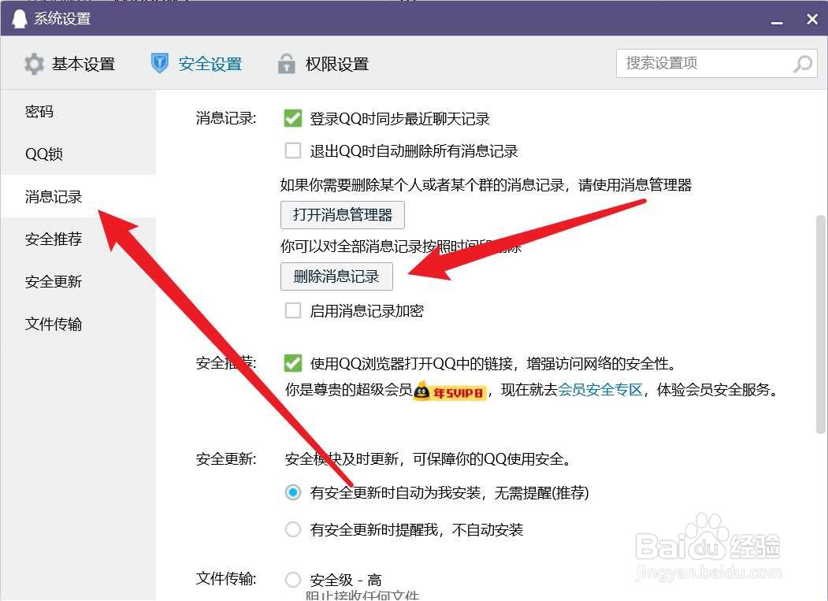This screenshot has height=601, width=828.
Task: Select 安全推荐 in the sidebar
Action: point(78,239)
